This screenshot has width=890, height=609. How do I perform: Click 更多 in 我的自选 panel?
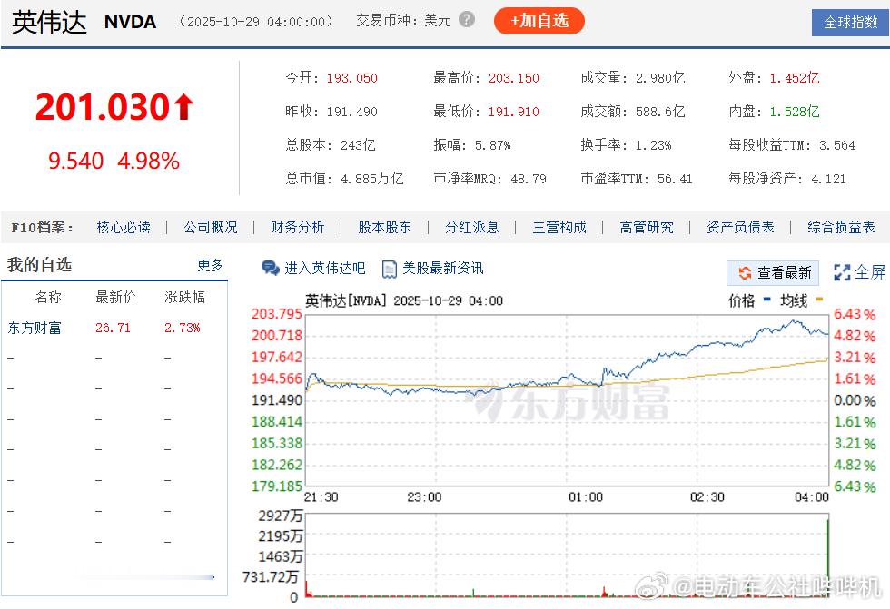210,265
